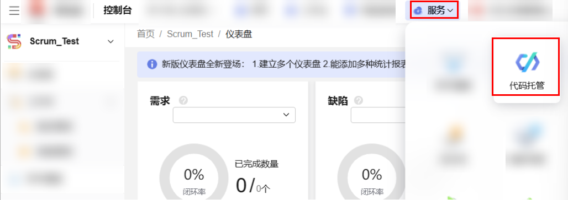The width and height of the screenshot is (568, 200).
Task: Expand the 服务 dropdown menu
Action: click(435, 10)
